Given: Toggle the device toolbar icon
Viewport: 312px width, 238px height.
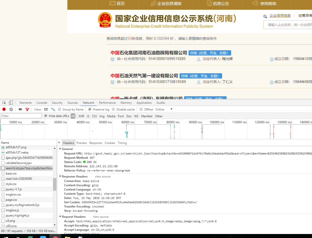Looking at the screenshot, I should 10,102.
